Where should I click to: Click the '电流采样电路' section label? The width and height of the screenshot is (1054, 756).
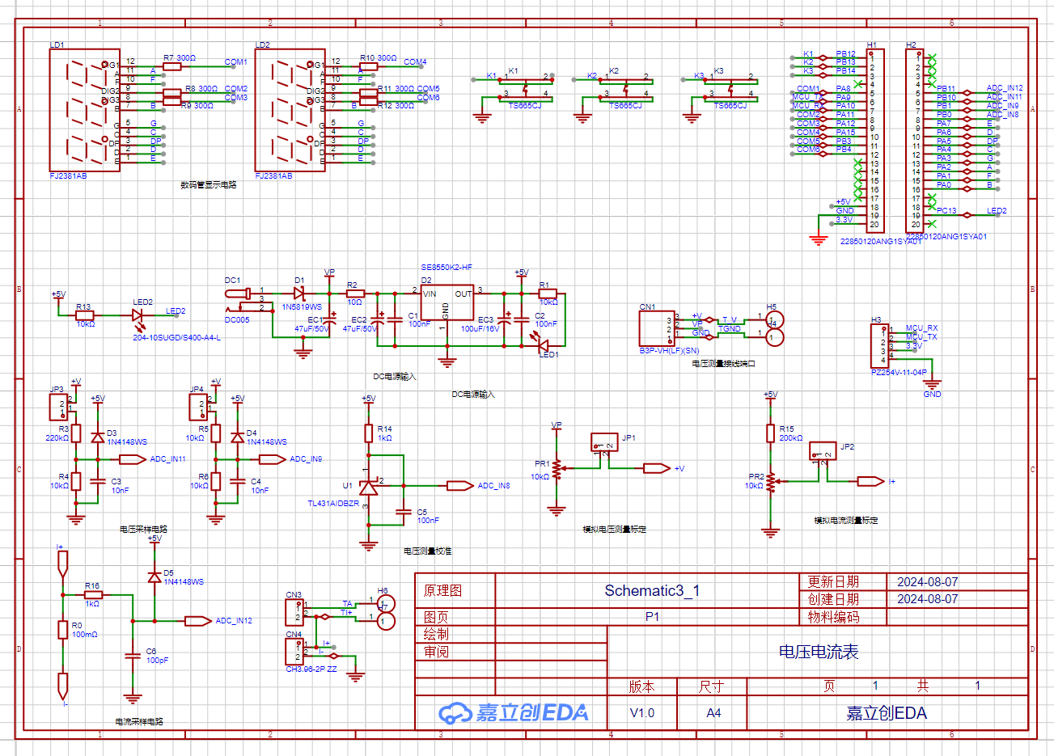[x=139, y=722]
